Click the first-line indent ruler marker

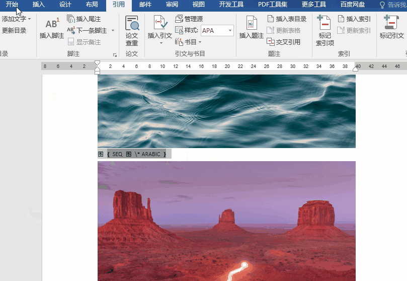[97, 63]
